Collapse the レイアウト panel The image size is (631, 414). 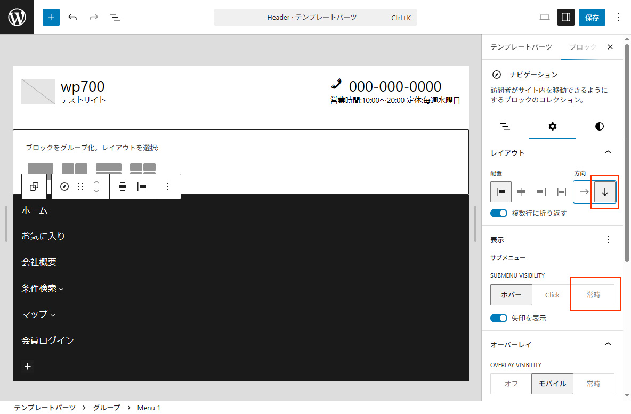coord(608,152)
